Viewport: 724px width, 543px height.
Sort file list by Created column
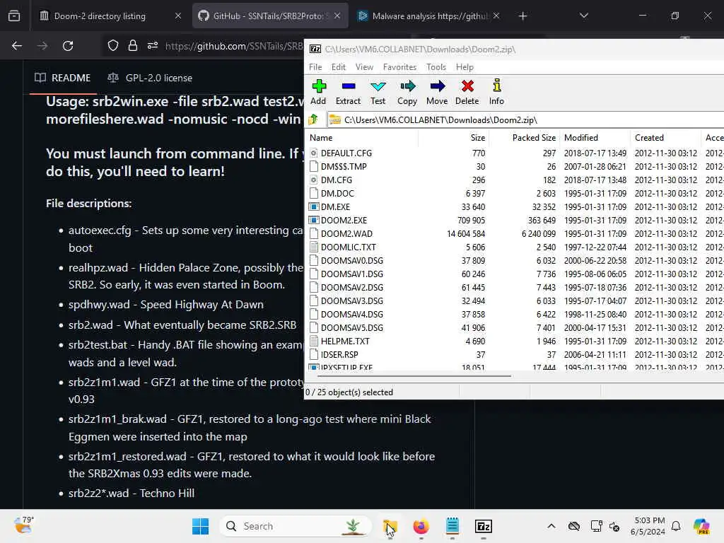(x=665, y=138)
